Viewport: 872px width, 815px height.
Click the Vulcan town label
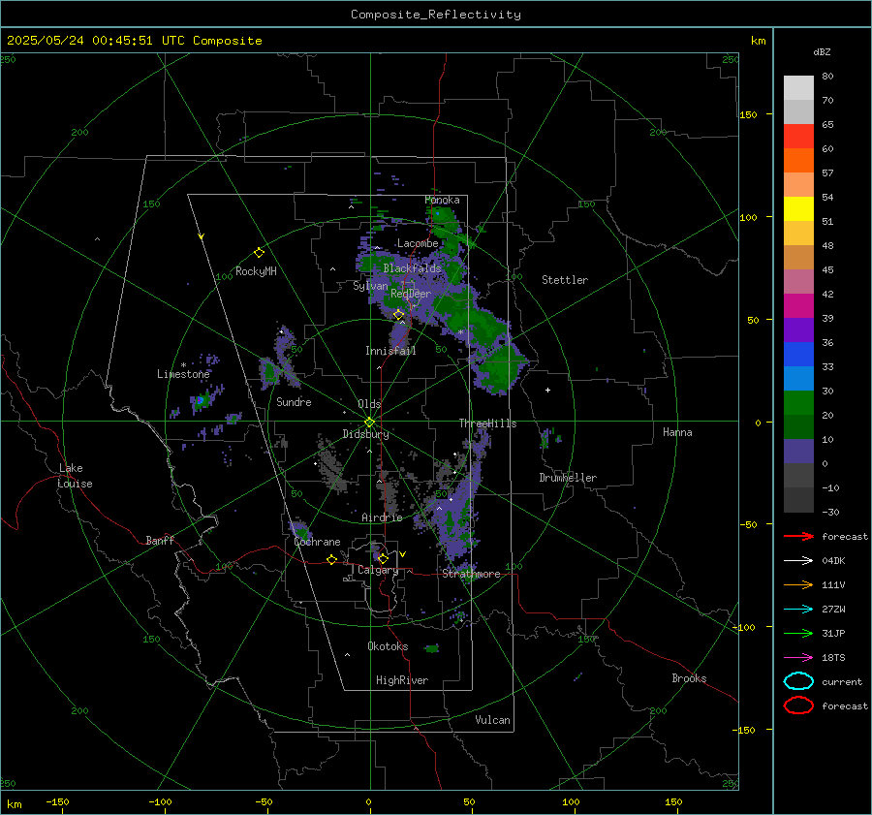click(492, 720)
